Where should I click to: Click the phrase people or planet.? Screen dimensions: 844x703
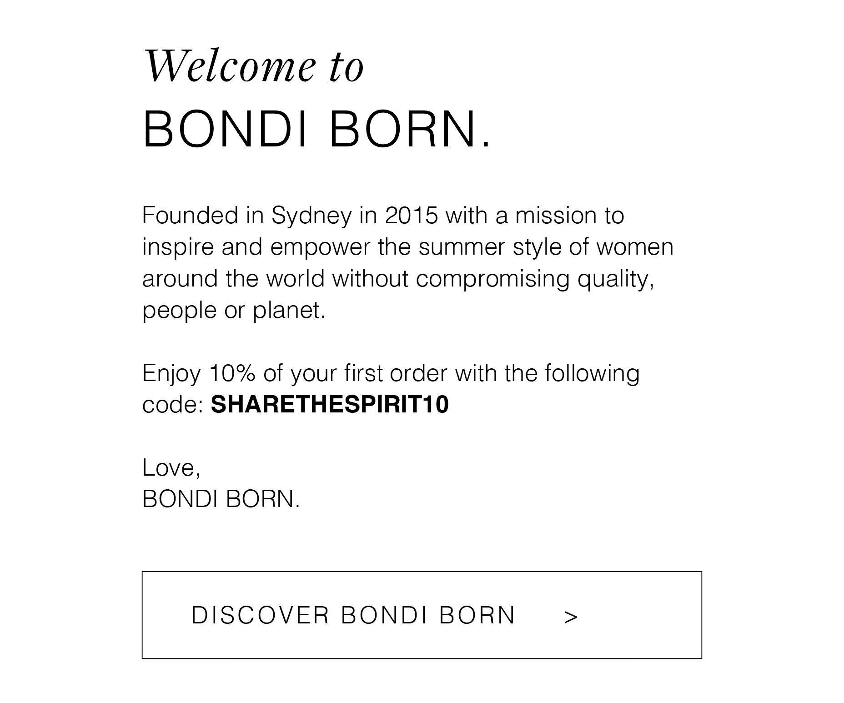pos(234,311)
